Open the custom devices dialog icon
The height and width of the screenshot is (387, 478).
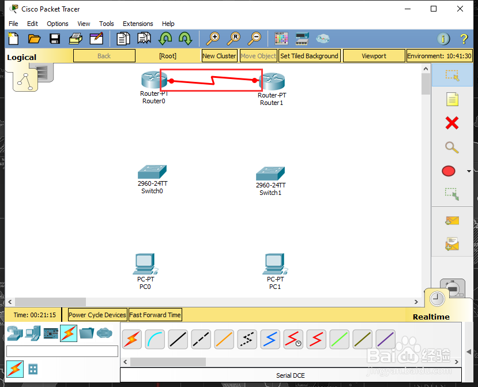[x=302, y=39]
